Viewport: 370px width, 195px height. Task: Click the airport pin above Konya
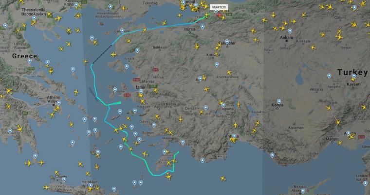279,101
